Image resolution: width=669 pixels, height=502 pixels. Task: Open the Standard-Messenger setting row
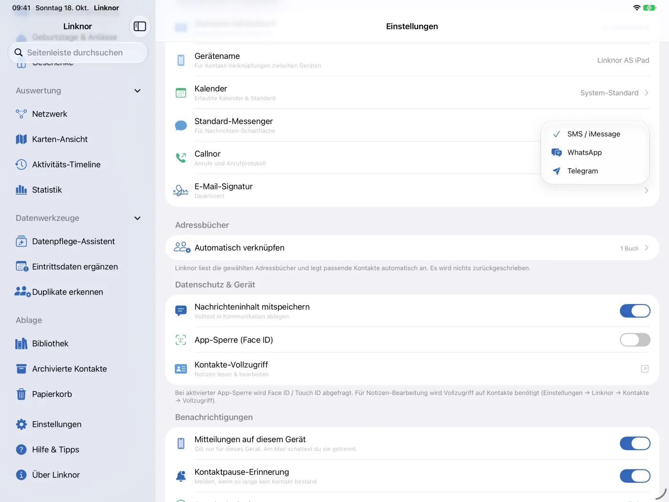[x=412, y=125]
